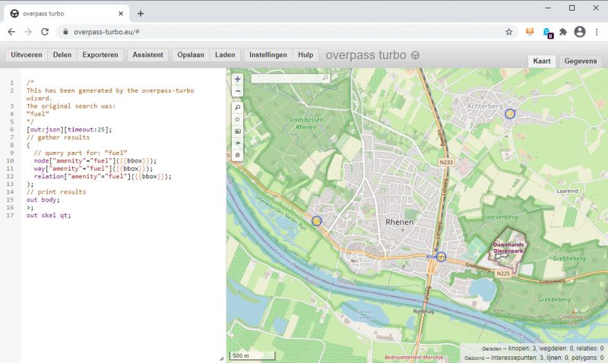The width and height of the screenshot is (608, 363).
Task: Go back in browser history
Action: click(11, 32)
